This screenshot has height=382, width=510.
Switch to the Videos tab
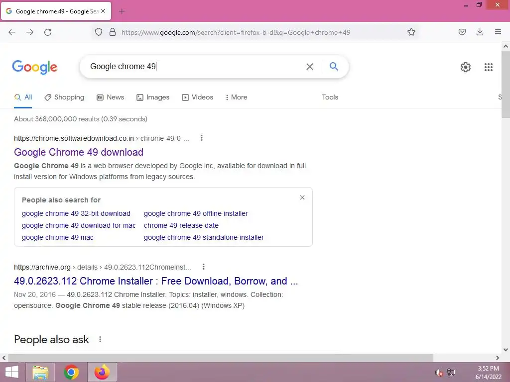197,97
